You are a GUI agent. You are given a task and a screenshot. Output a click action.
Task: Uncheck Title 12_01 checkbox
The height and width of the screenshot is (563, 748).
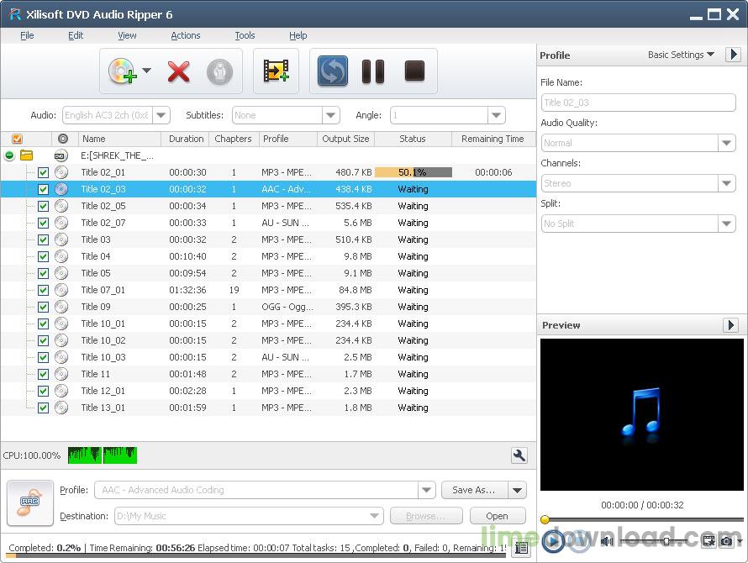pos(43,391)
